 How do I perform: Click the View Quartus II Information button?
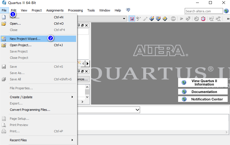point(203,83)
